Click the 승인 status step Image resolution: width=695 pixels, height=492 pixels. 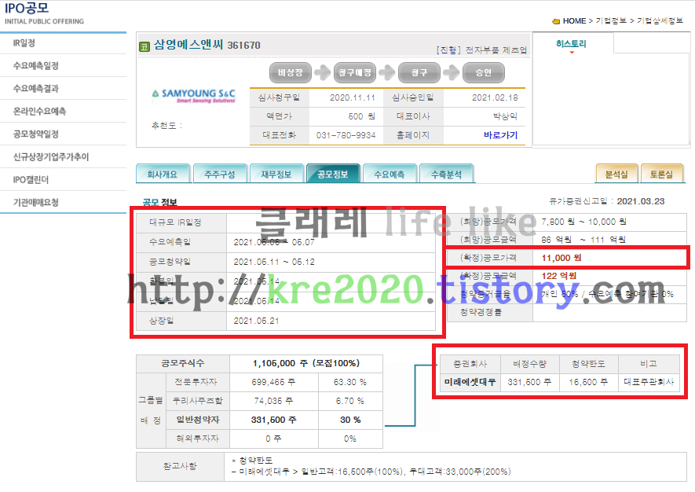(x=483, y=72)
